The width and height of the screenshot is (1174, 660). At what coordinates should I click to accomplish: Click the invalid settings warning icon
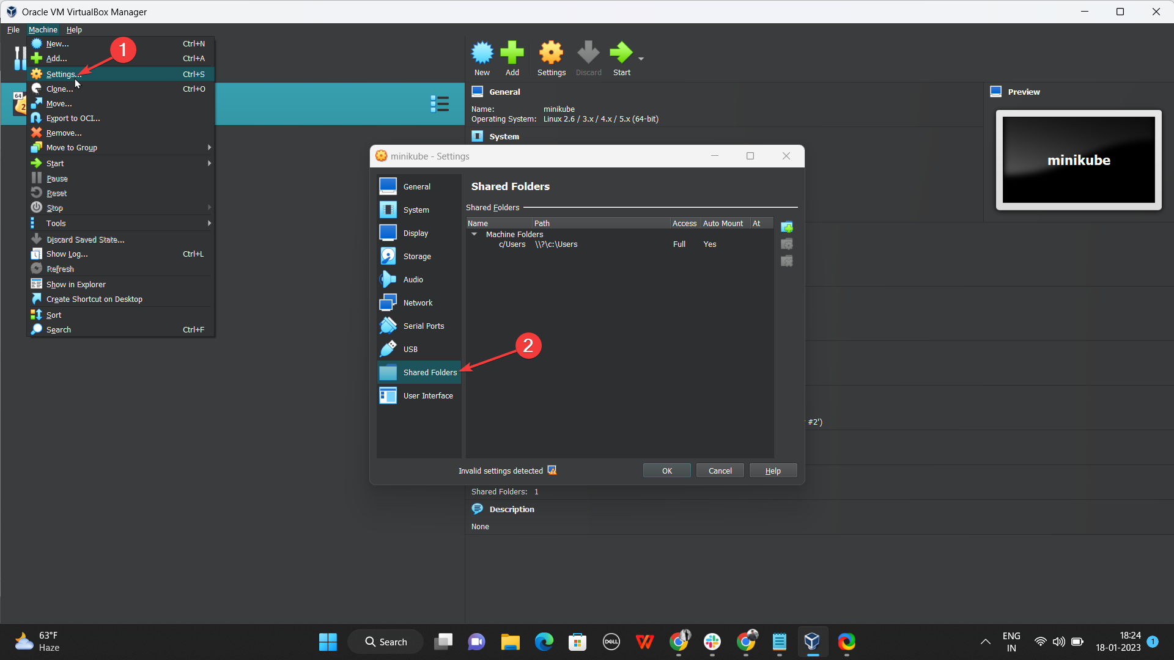click(552, 471)
